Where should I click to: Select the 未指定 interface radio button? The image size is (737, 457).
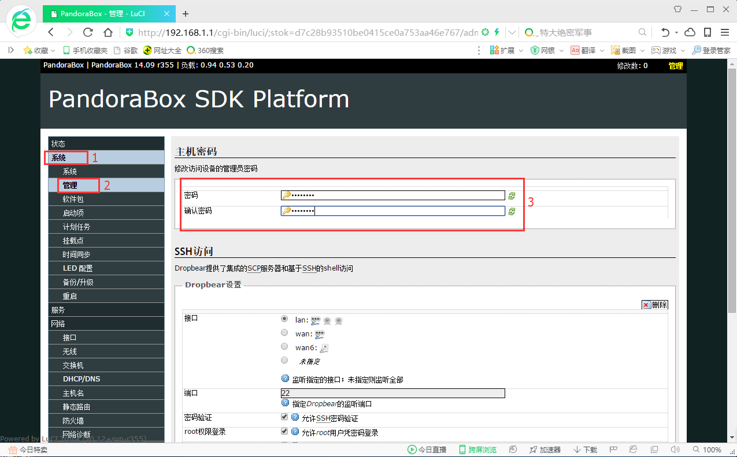pos(284,360)
